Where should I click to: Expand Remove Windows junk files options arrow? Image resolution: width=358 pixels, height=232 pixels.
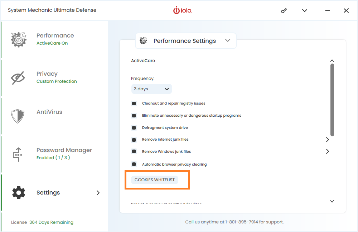click(328, 151)
